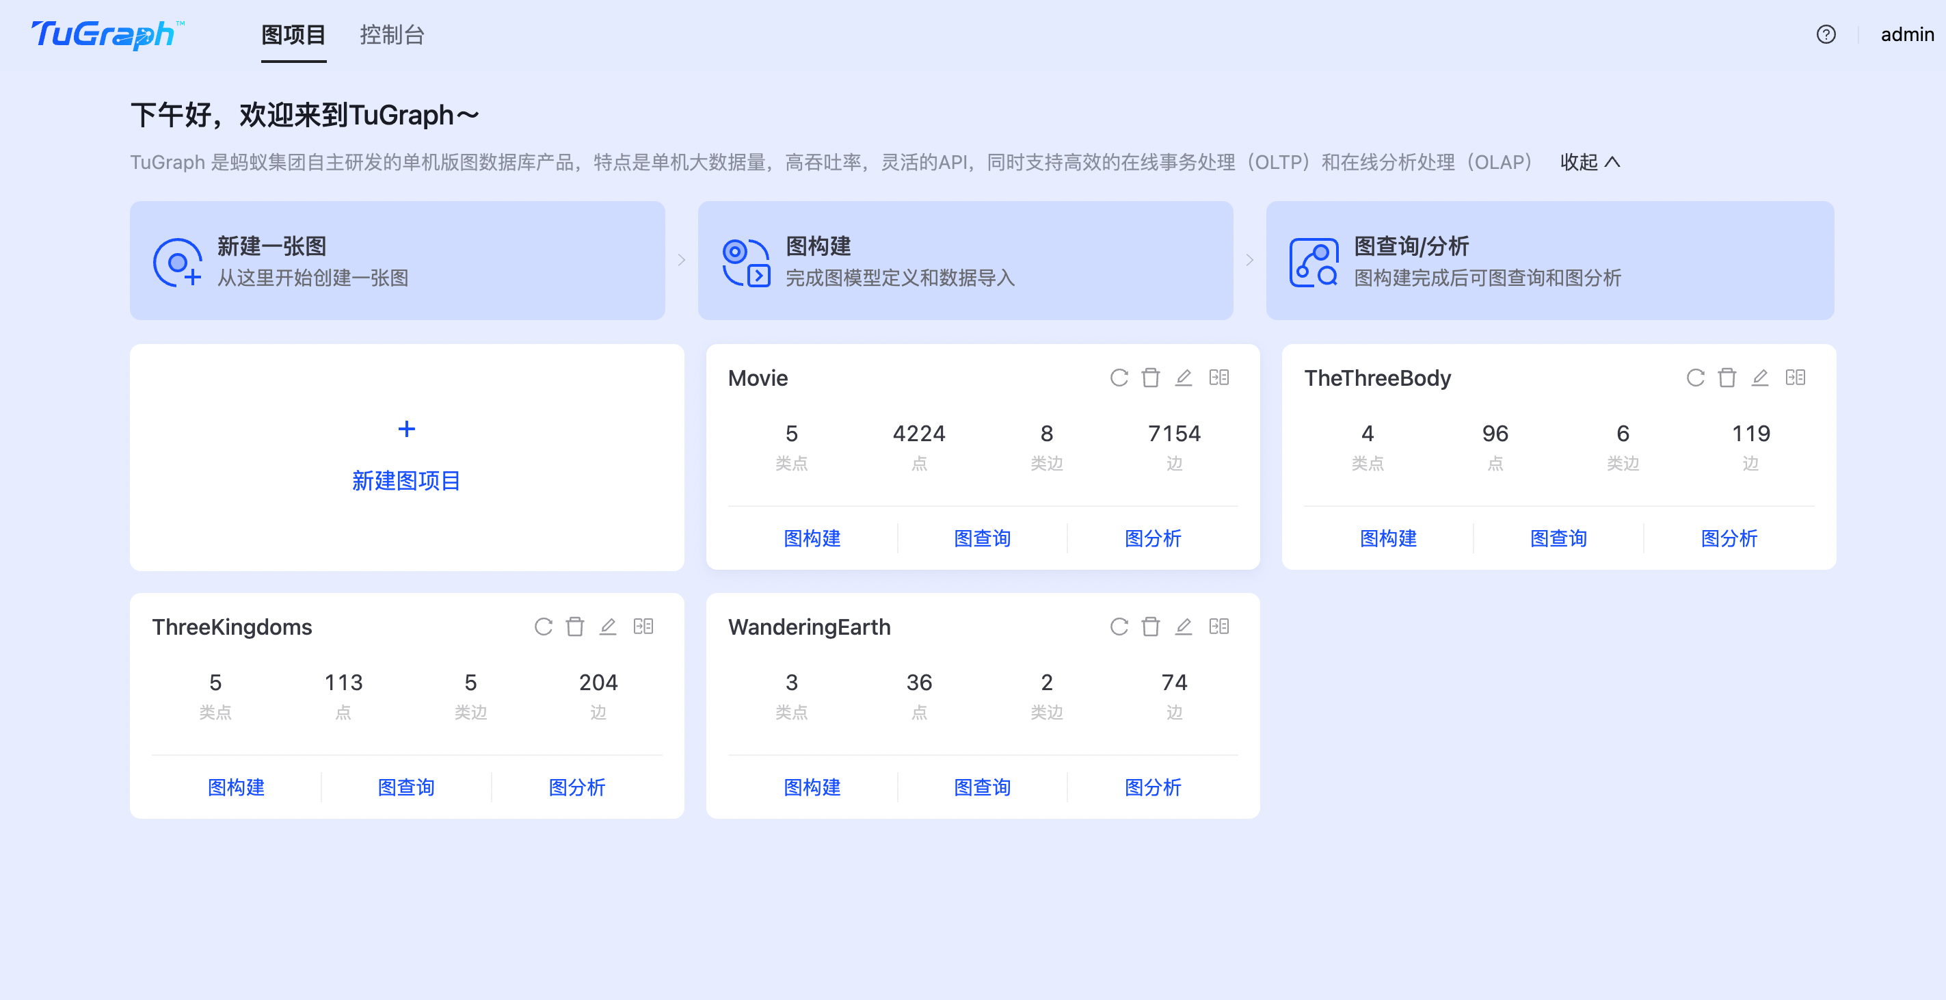
Task: Delete TheThreeBody graph project
Action: point(1727,377)
